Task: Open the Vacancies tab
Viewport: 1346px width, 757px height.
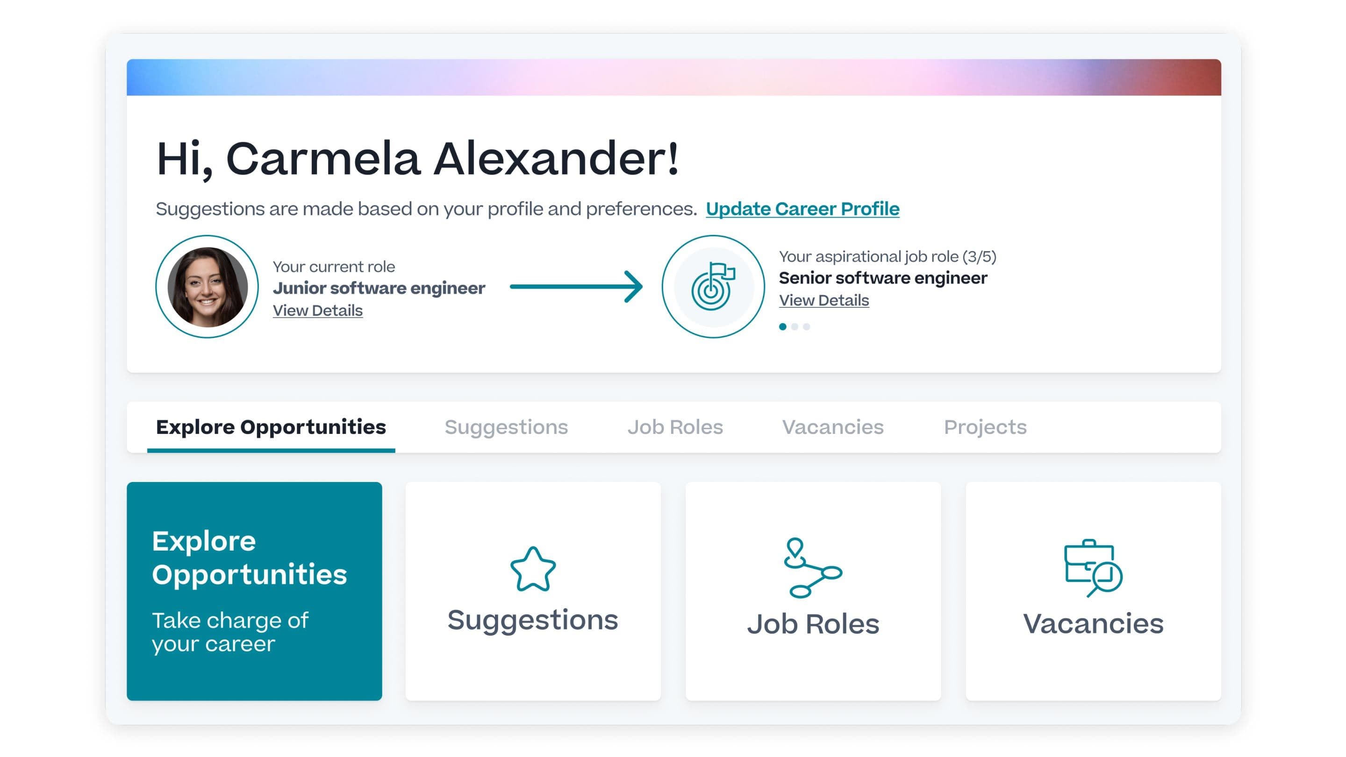Action: point(832,427)
